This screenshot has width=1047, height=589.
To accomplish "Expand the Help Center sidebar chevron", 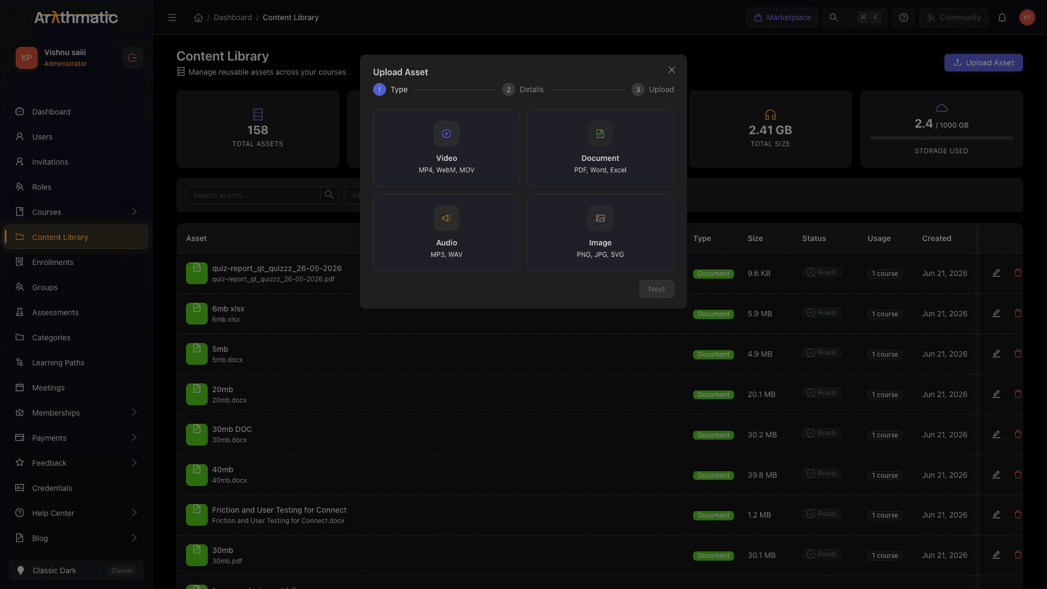I will 134,513.
